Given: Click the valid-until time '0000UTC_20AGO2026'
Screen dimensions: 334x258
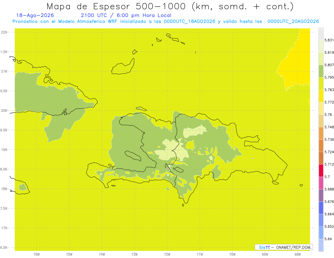Looking at the screenshot, I should [293, 21].
